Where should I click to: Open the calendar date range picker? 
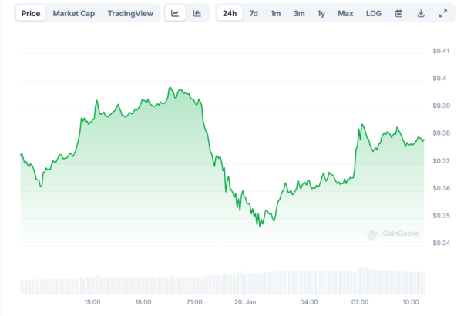tap(398, 13)
